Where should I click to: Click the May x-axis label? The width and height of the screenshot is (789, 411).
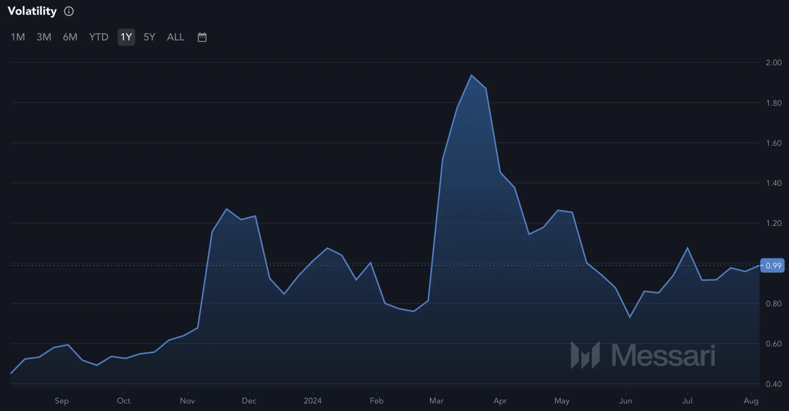tap(562, 401)
